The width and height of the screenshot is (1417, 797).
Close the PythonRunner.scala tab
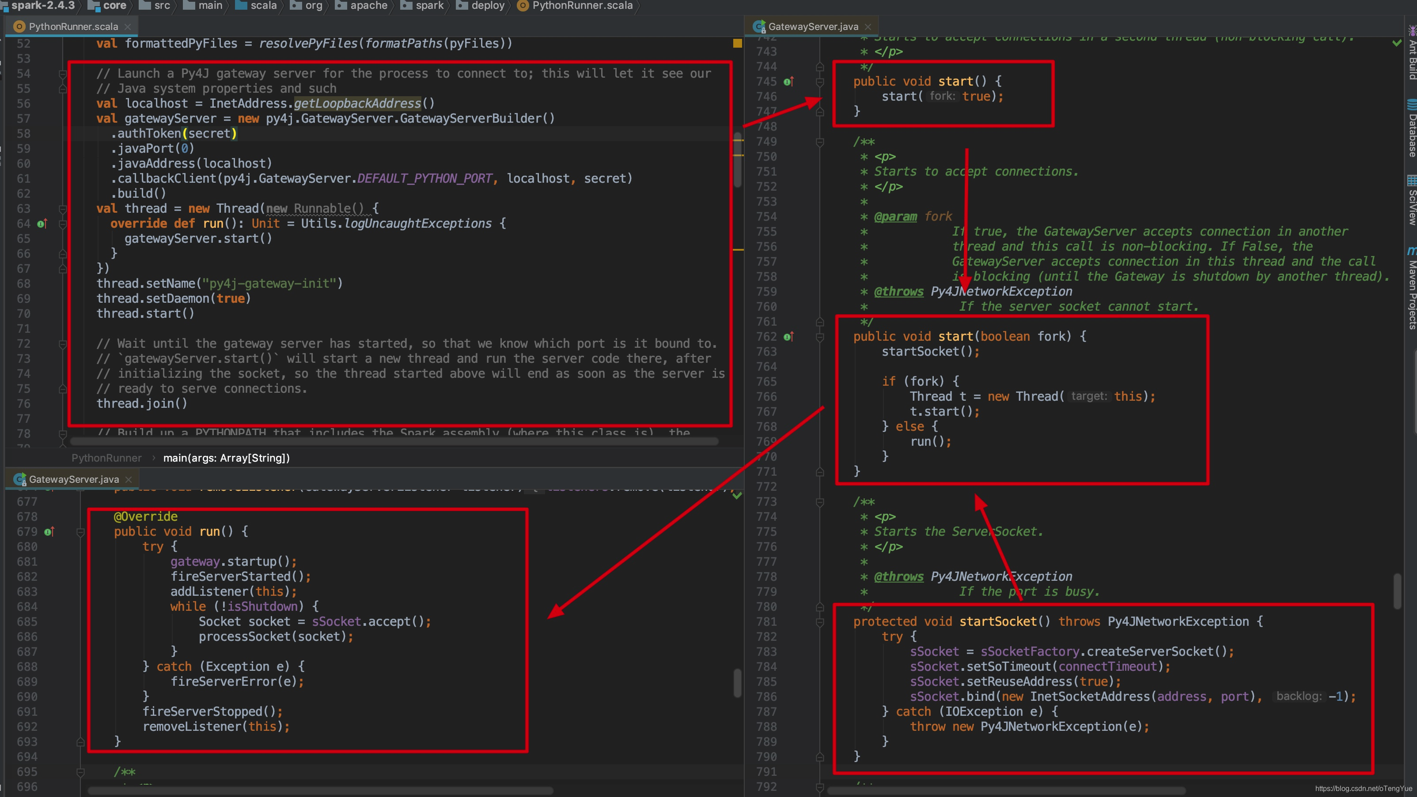[x=128, y=26]
